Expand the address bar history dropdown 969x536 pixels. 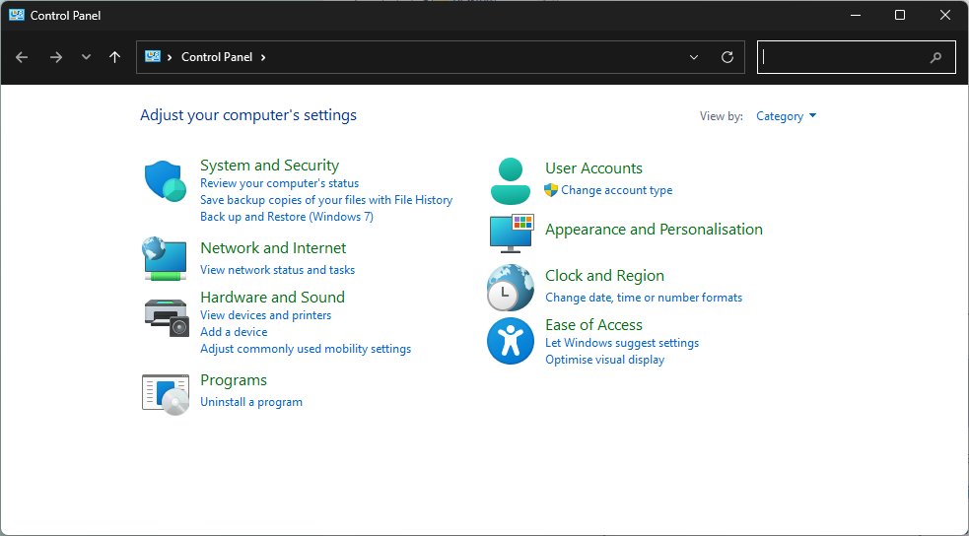pyautogui.click(x=694, y=57)
